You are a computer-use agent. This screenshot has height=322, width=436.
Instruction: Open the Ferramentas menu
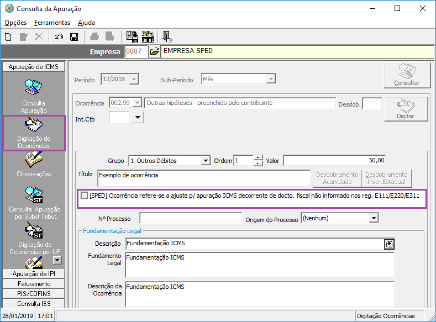[x=52, y=23]
